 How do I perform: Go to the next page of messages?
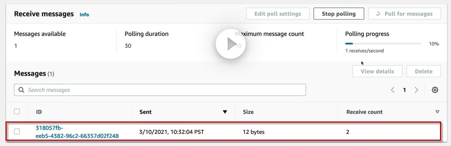pyautogui.click(x=416, y=90)
